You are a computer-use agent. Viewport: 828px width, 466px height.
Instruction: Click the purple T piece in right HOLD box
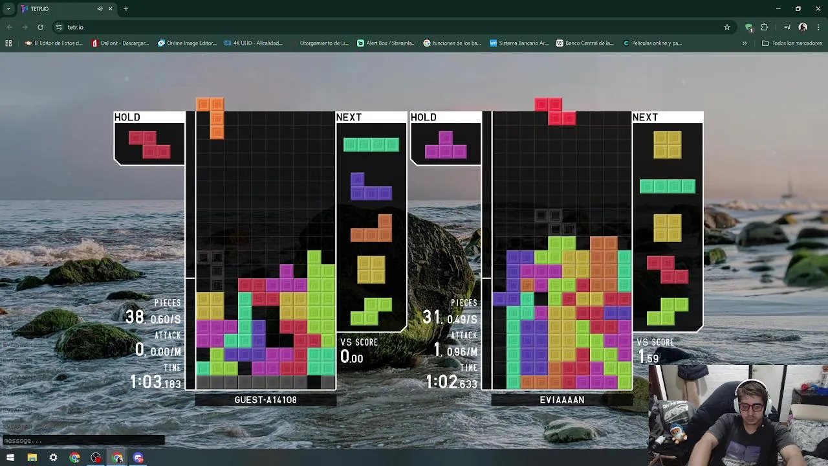click(446, 144)
